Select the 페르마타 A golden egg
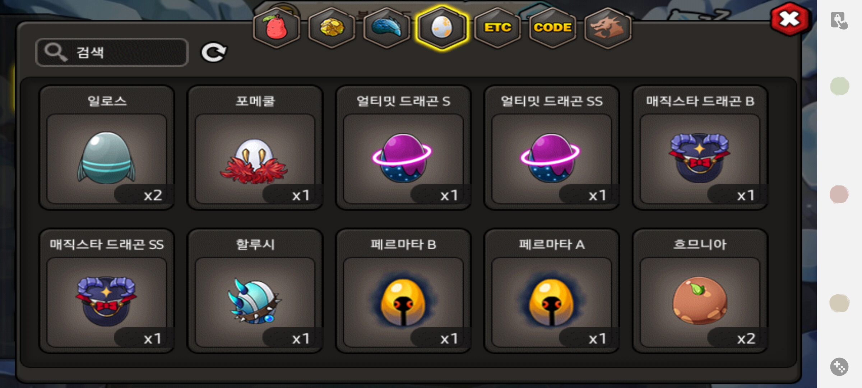This screenshot has height=388, width=862. click(x=552, y=291)
